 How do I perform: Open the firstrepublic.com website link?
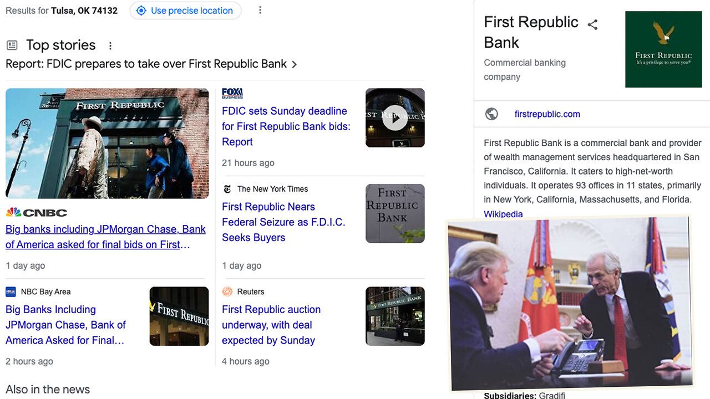tap(547, 114)
